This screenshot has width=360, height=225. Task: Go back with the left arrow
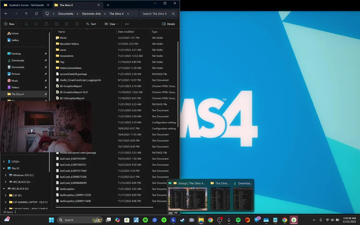click(x=6, y=14)
